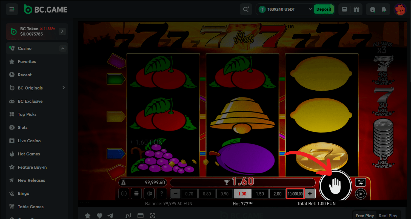Click the 'Hot 777™' game title text
This screenshot has height=219, width=411.
click(242, 204)
